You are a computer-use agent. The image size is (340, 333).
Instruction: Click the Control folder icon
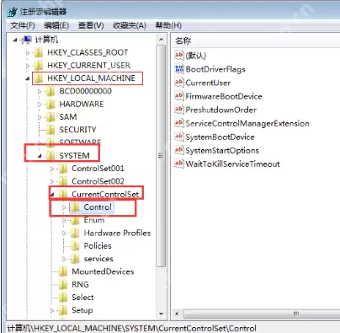75,207
